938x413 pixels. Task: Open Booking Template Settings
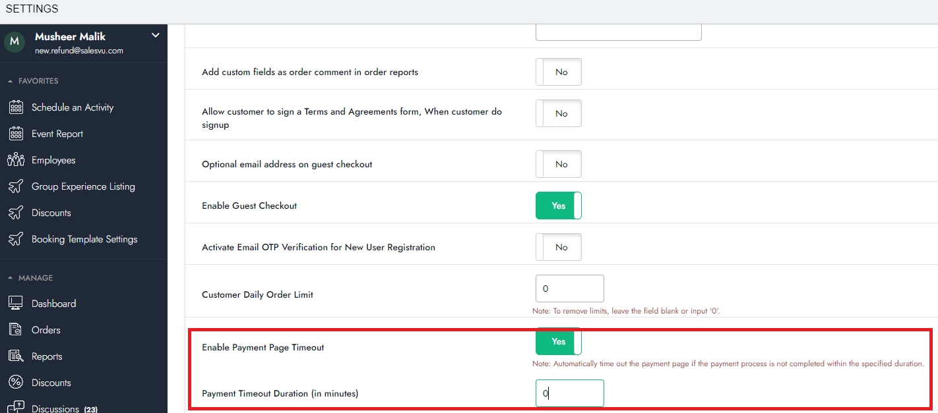click(84, 239)
